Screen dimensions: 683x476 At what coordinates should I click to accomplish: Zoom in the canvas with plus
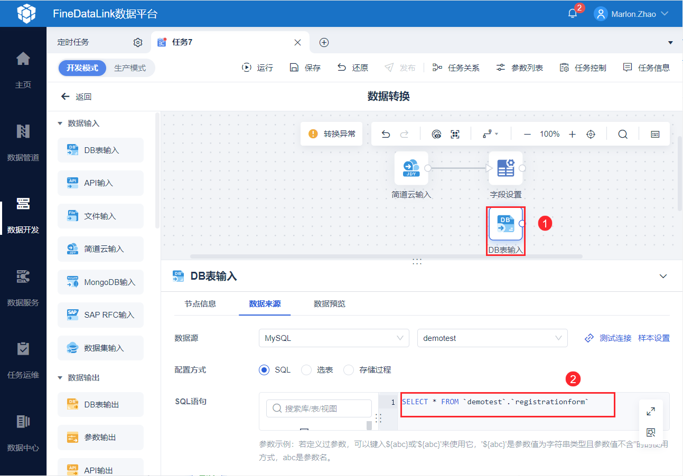[x=572, y=135]
